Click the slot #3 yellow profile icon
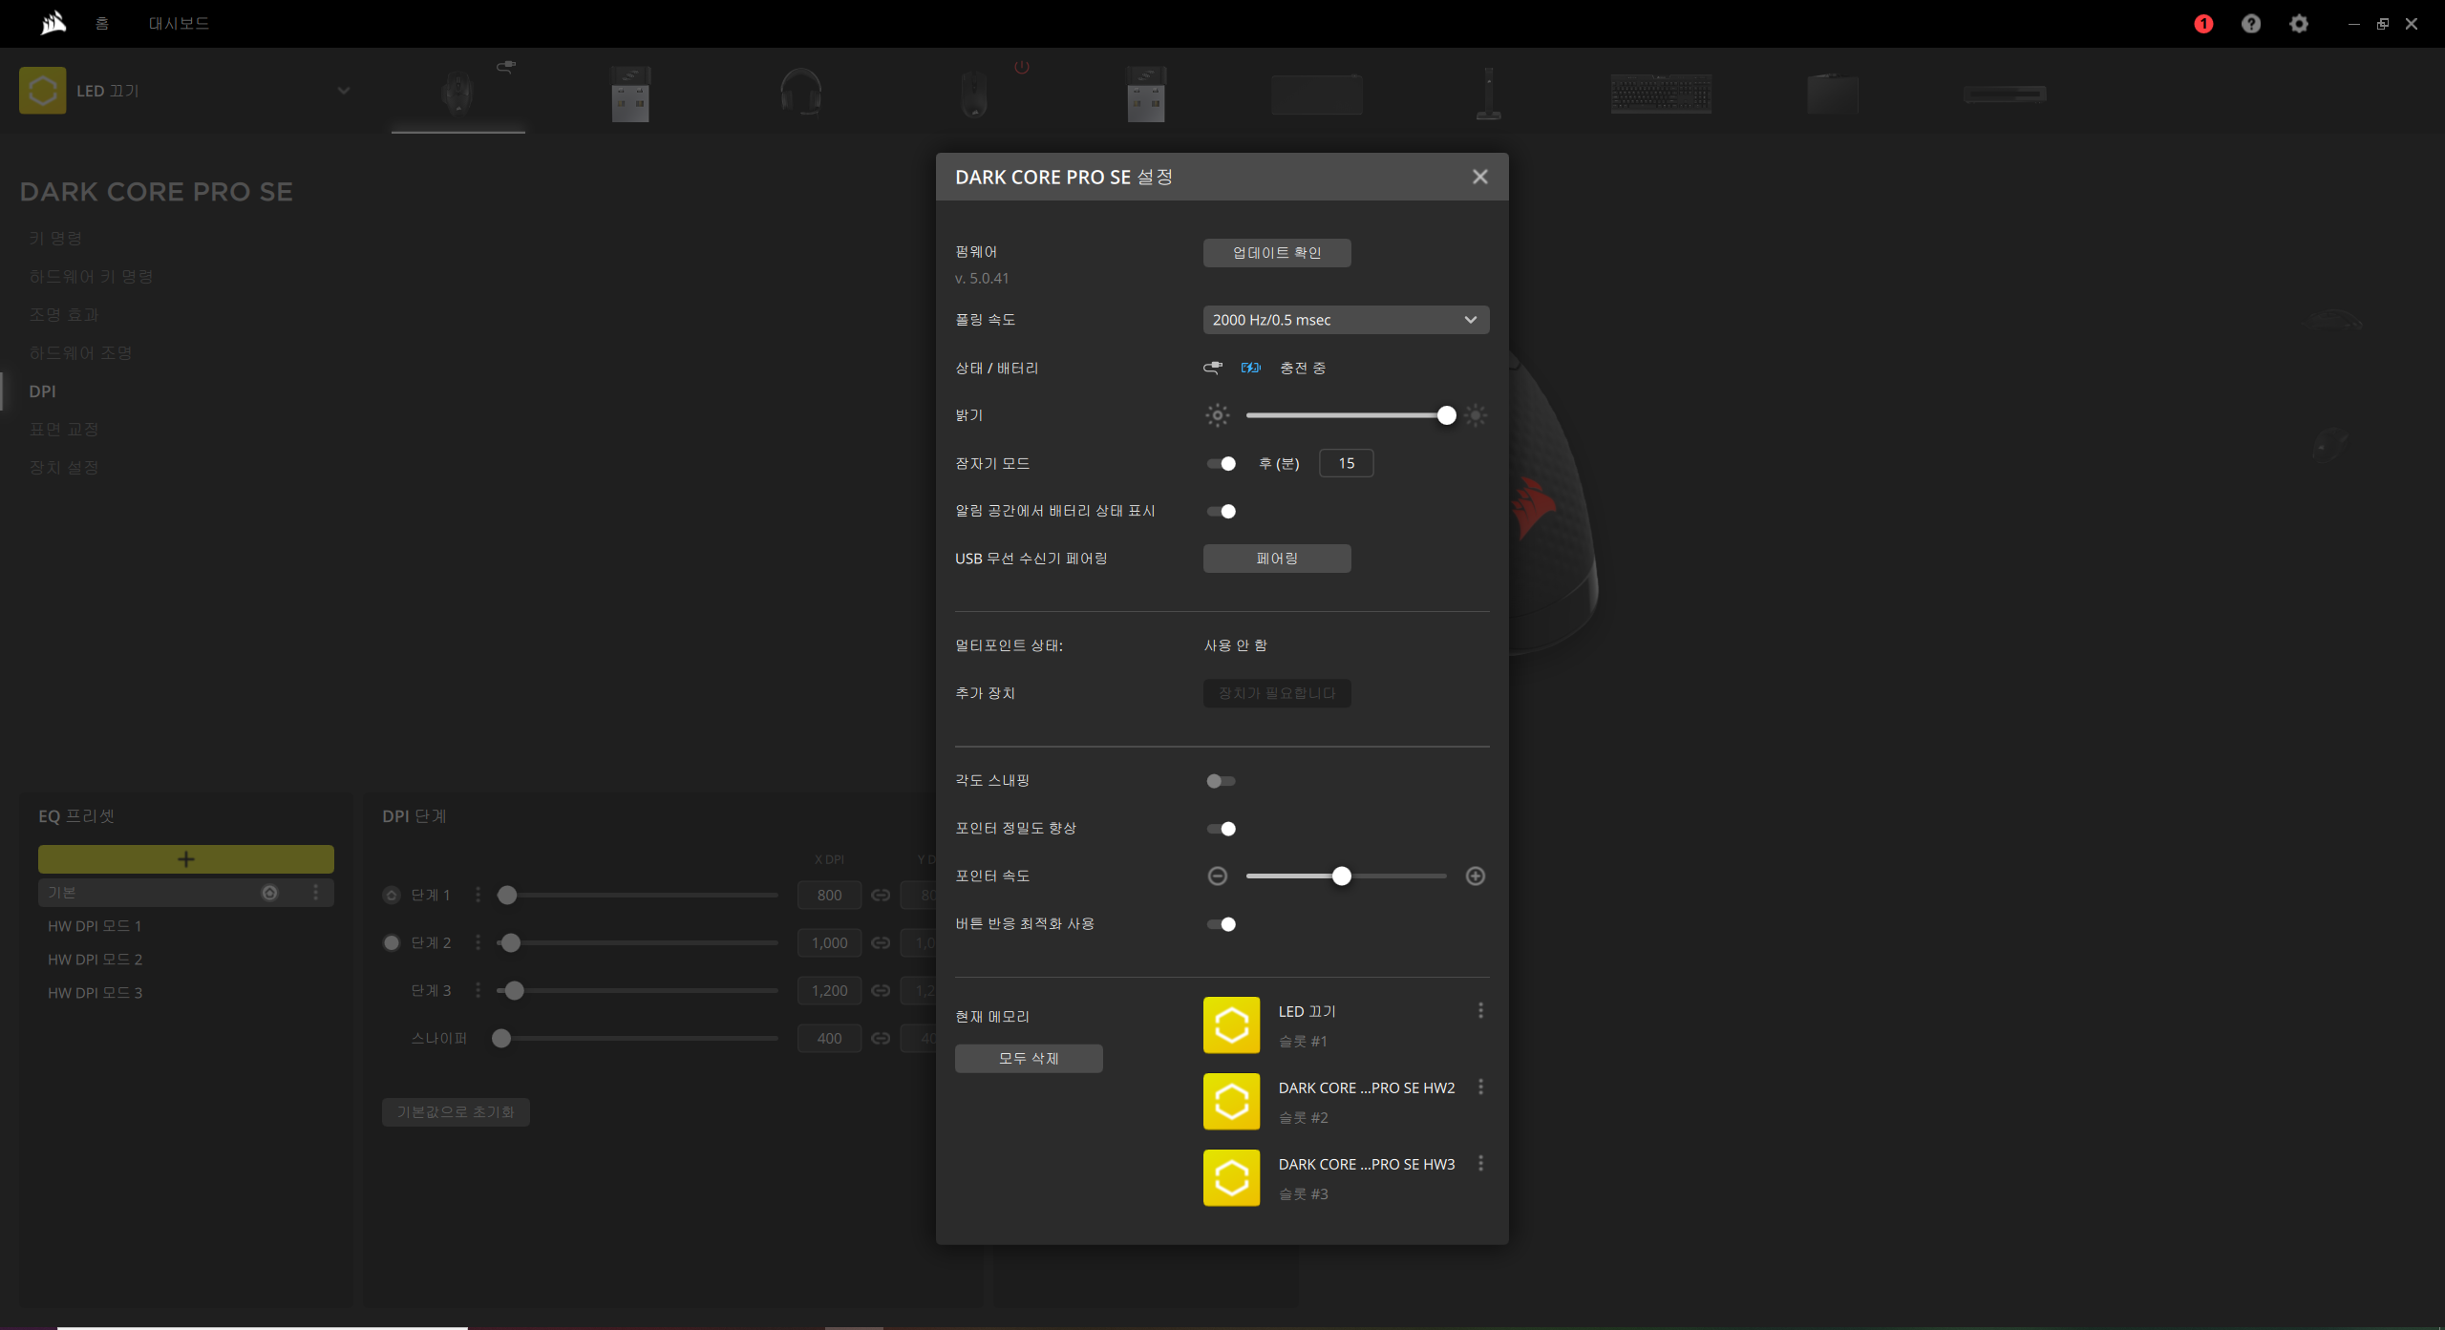The height and width of the screenshot is (1330, 2445). [x=1231, y=1178]
